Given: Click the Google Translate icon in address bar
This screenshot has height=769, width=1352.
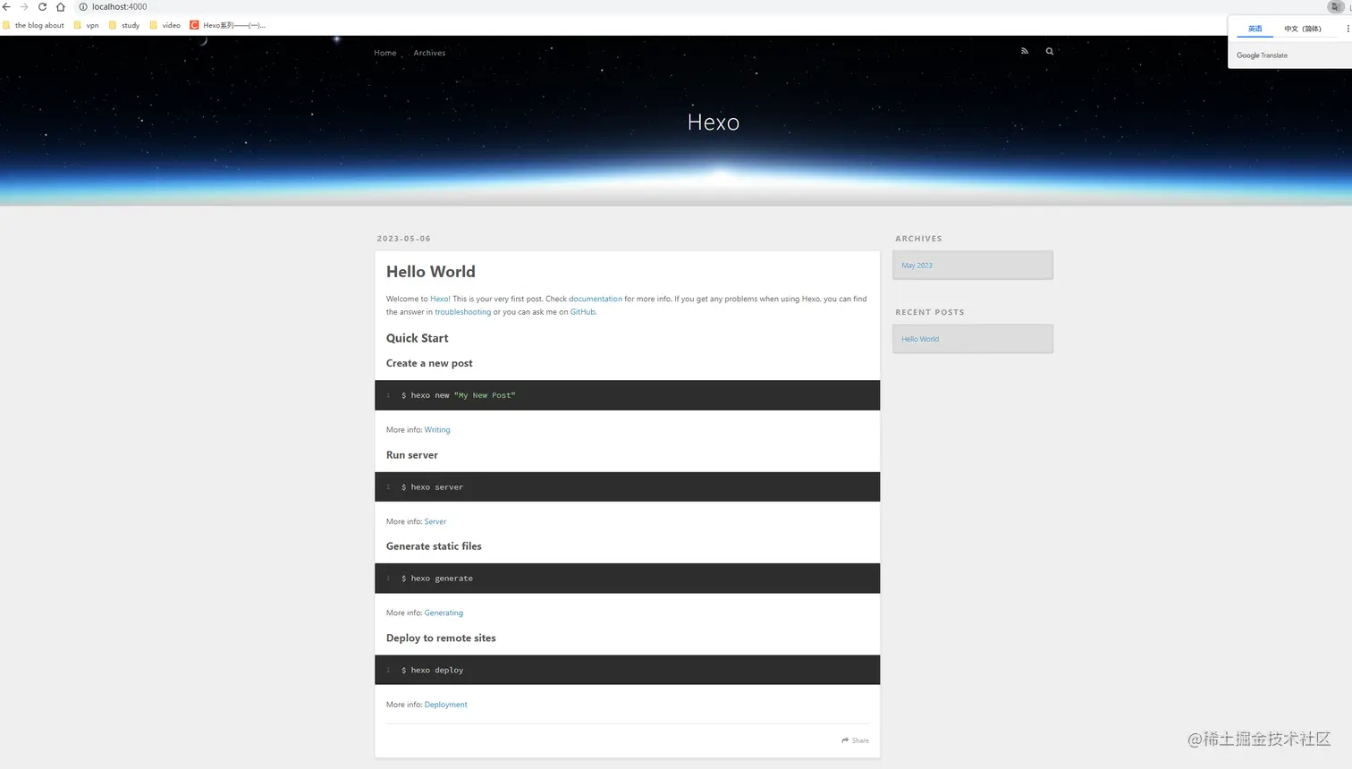Looking at the screenshot, I should click(x=1335, y=6).
